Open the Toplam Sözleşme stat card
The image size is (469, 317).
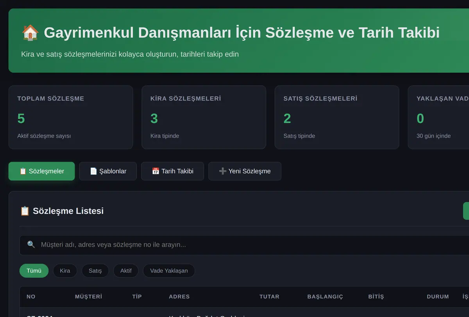(x=71, y=117)
